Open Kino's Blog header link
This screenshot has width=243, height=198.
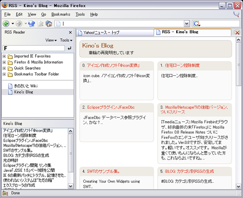click(x=98, y=45)
